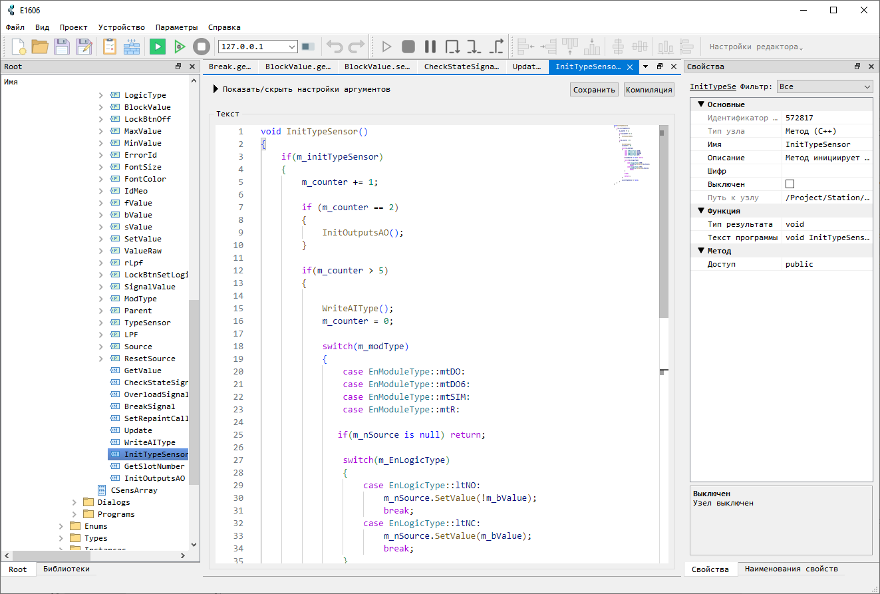Switch to the Библиотеки tab

pyautogui.click(x=67, y=569)
